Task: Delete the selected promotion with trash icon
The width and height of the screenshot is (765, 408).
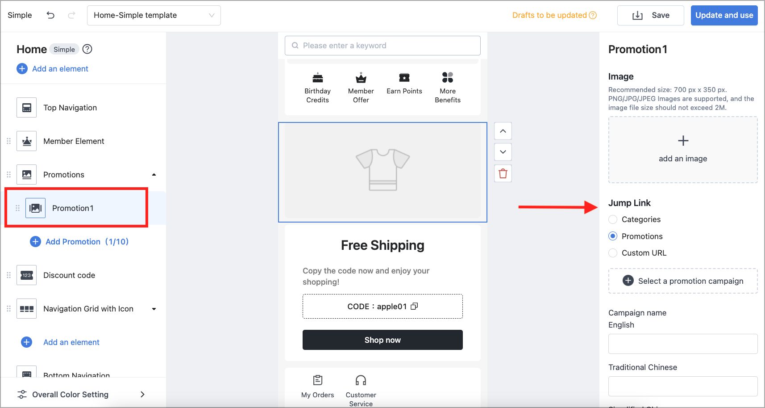Action: pyautogui.click(x=503, y=174)
